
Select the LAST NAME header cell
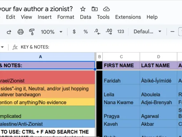[x=158, y=65]
